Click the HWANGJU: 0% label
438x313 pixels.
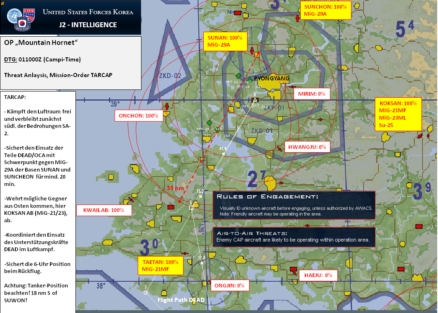307,147
